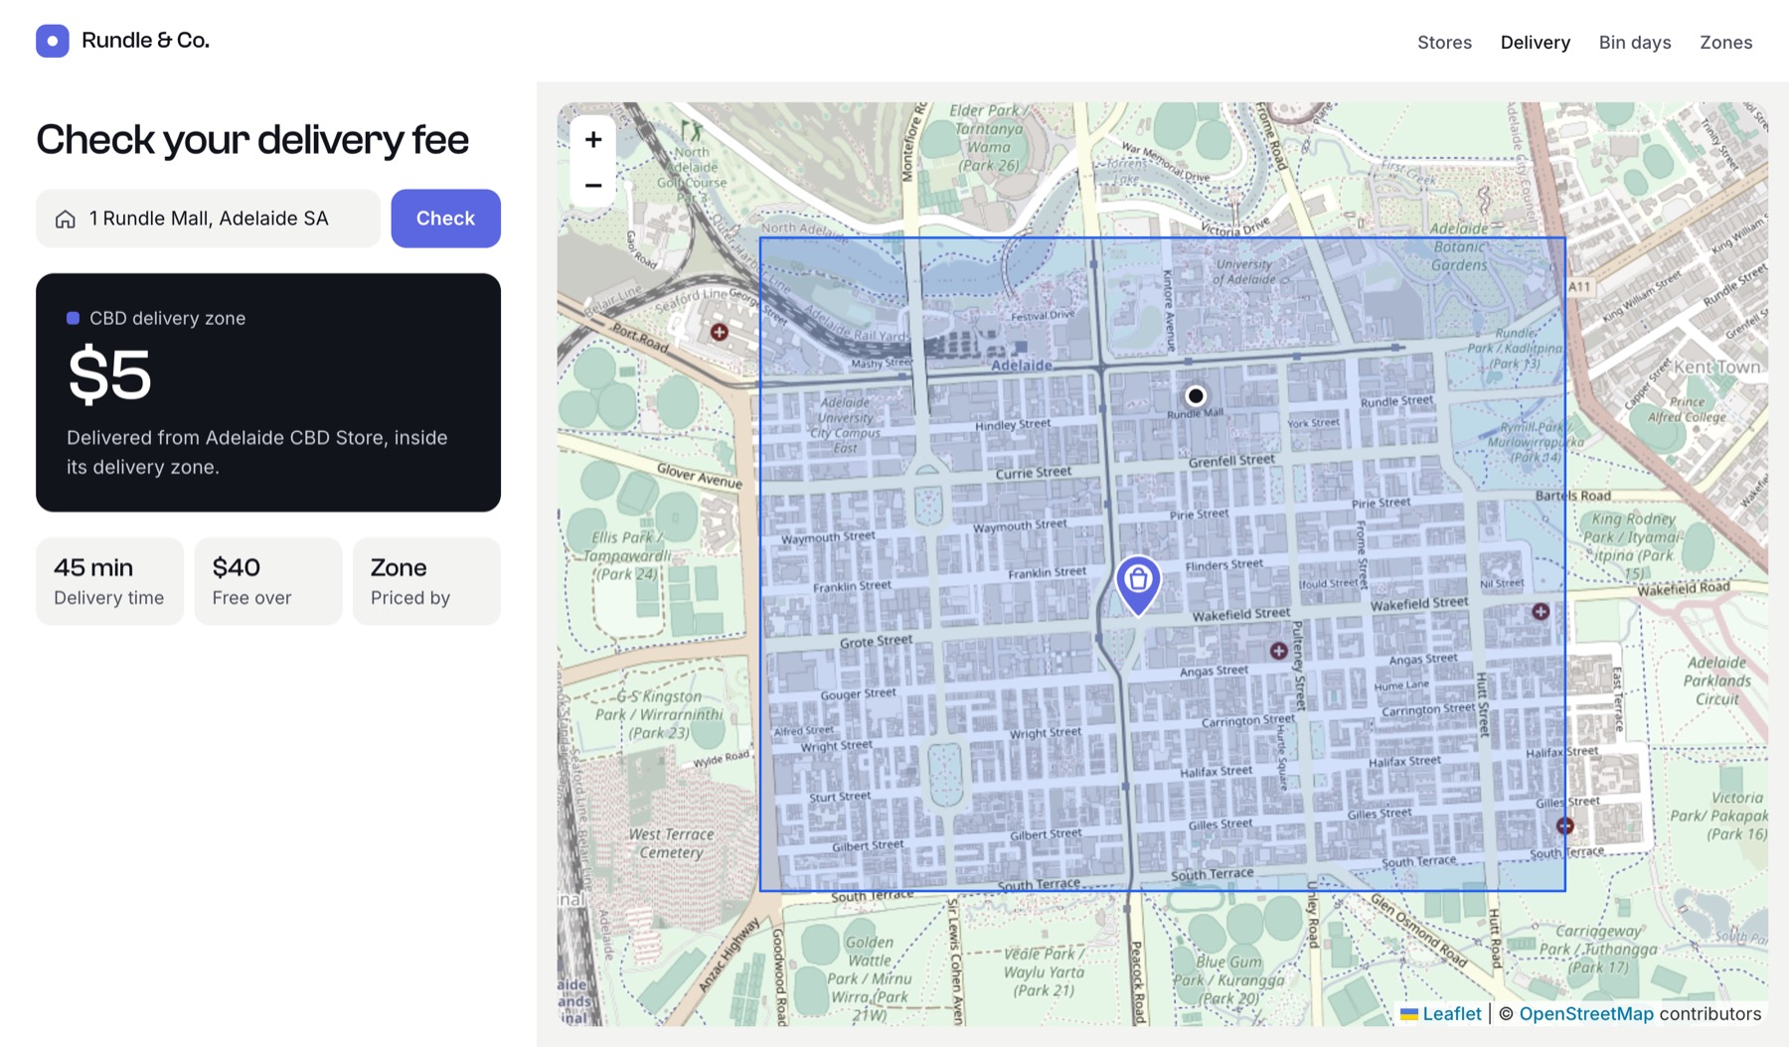Click the Glover Avenue map label

tap(700, 475)
